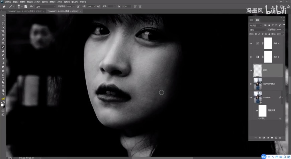Screen dimensions: 291x159
Task: Open the brush opacity dropdown arrow
Action: tap(74, 6)
